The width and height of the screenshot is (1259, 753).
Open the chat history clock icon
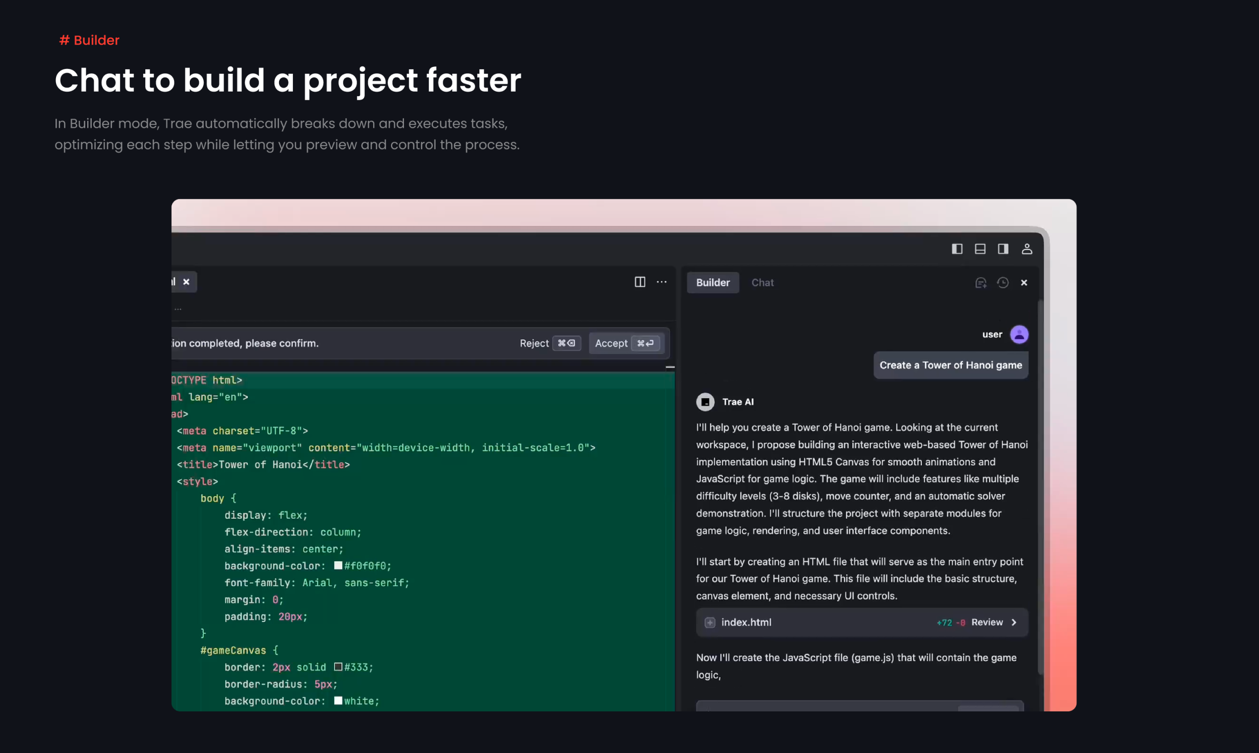tap(1003, 283)
